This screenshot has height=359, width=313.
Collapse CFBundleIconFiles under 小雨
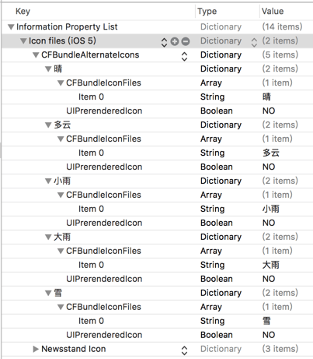point(61,195)
